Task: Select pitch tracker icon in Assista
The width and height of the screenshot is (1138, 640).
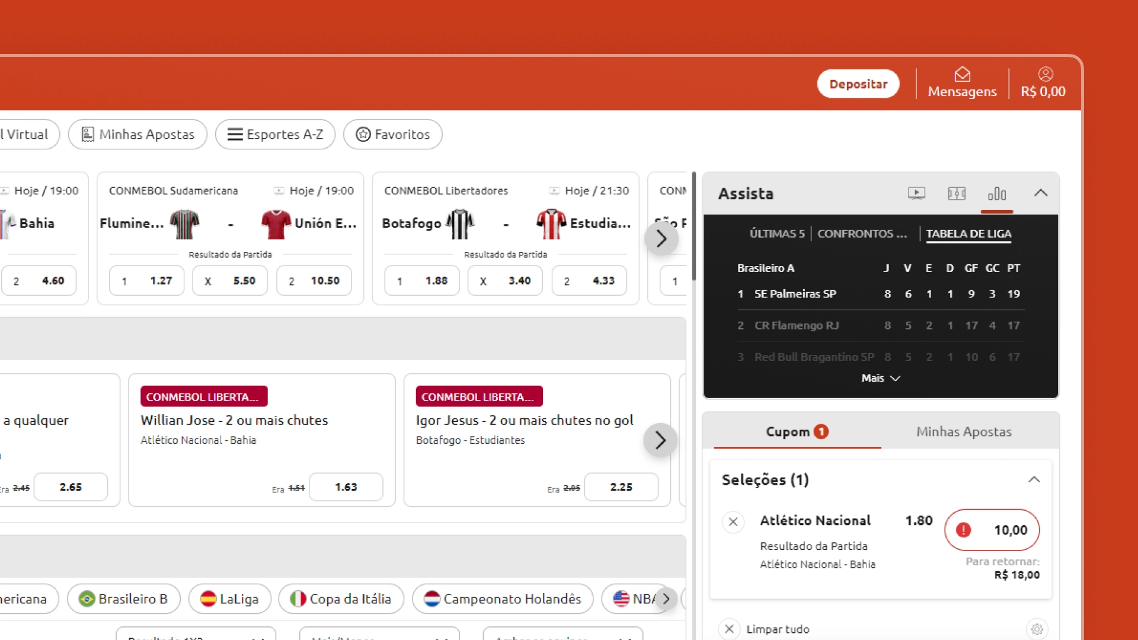Action: [957, 194]
